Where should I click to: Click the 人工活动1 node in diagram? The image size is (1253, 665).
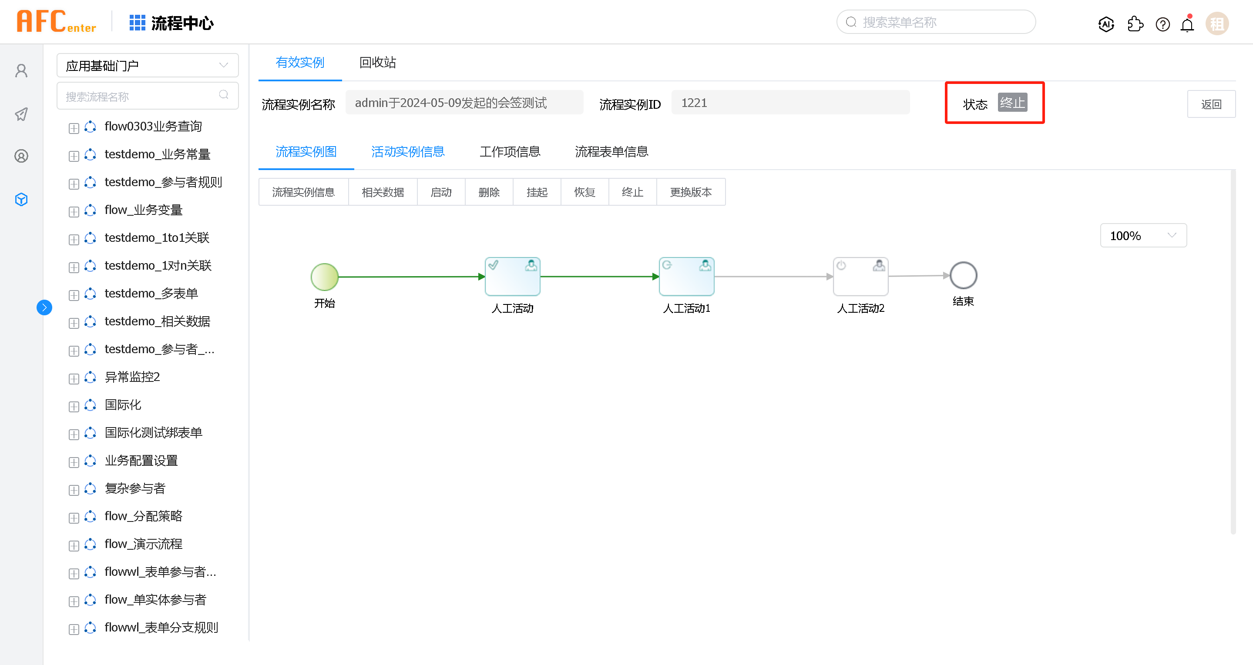tap(686, 277)
